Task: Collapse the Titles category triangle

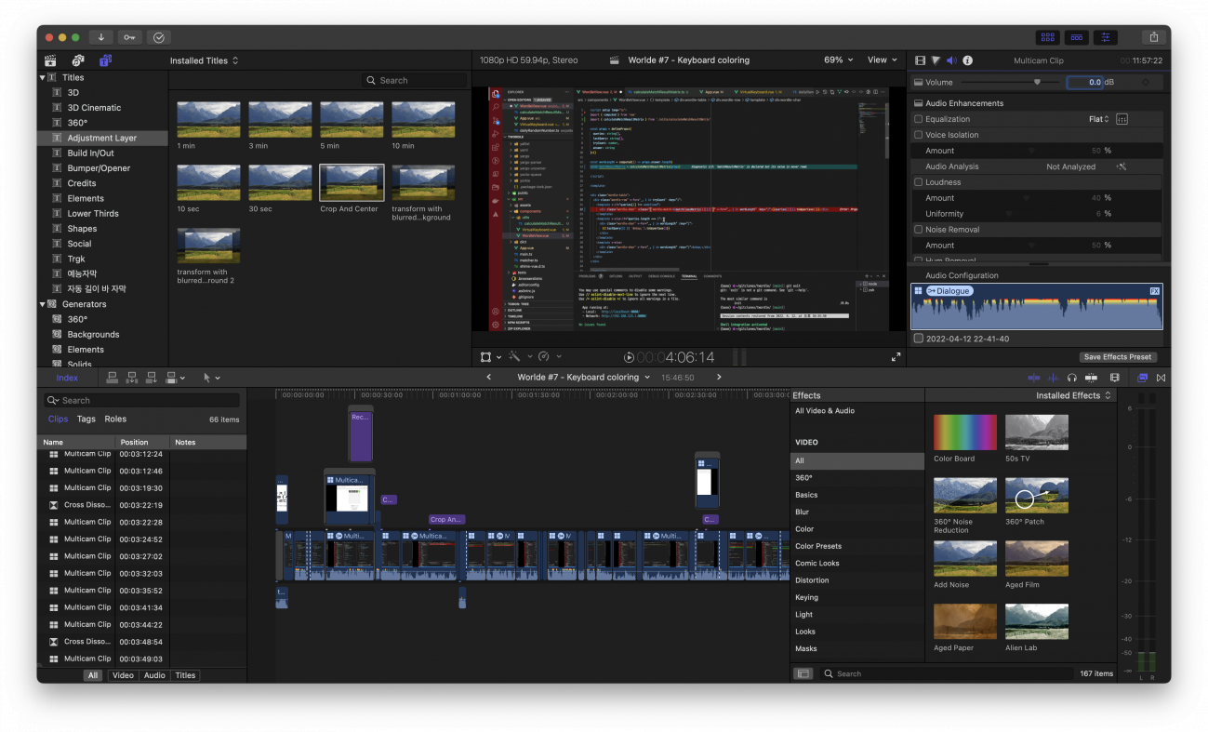Action: point(43,77)
